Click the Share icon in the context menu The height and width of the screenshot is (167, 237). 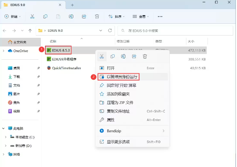click(x=134, y=56)
